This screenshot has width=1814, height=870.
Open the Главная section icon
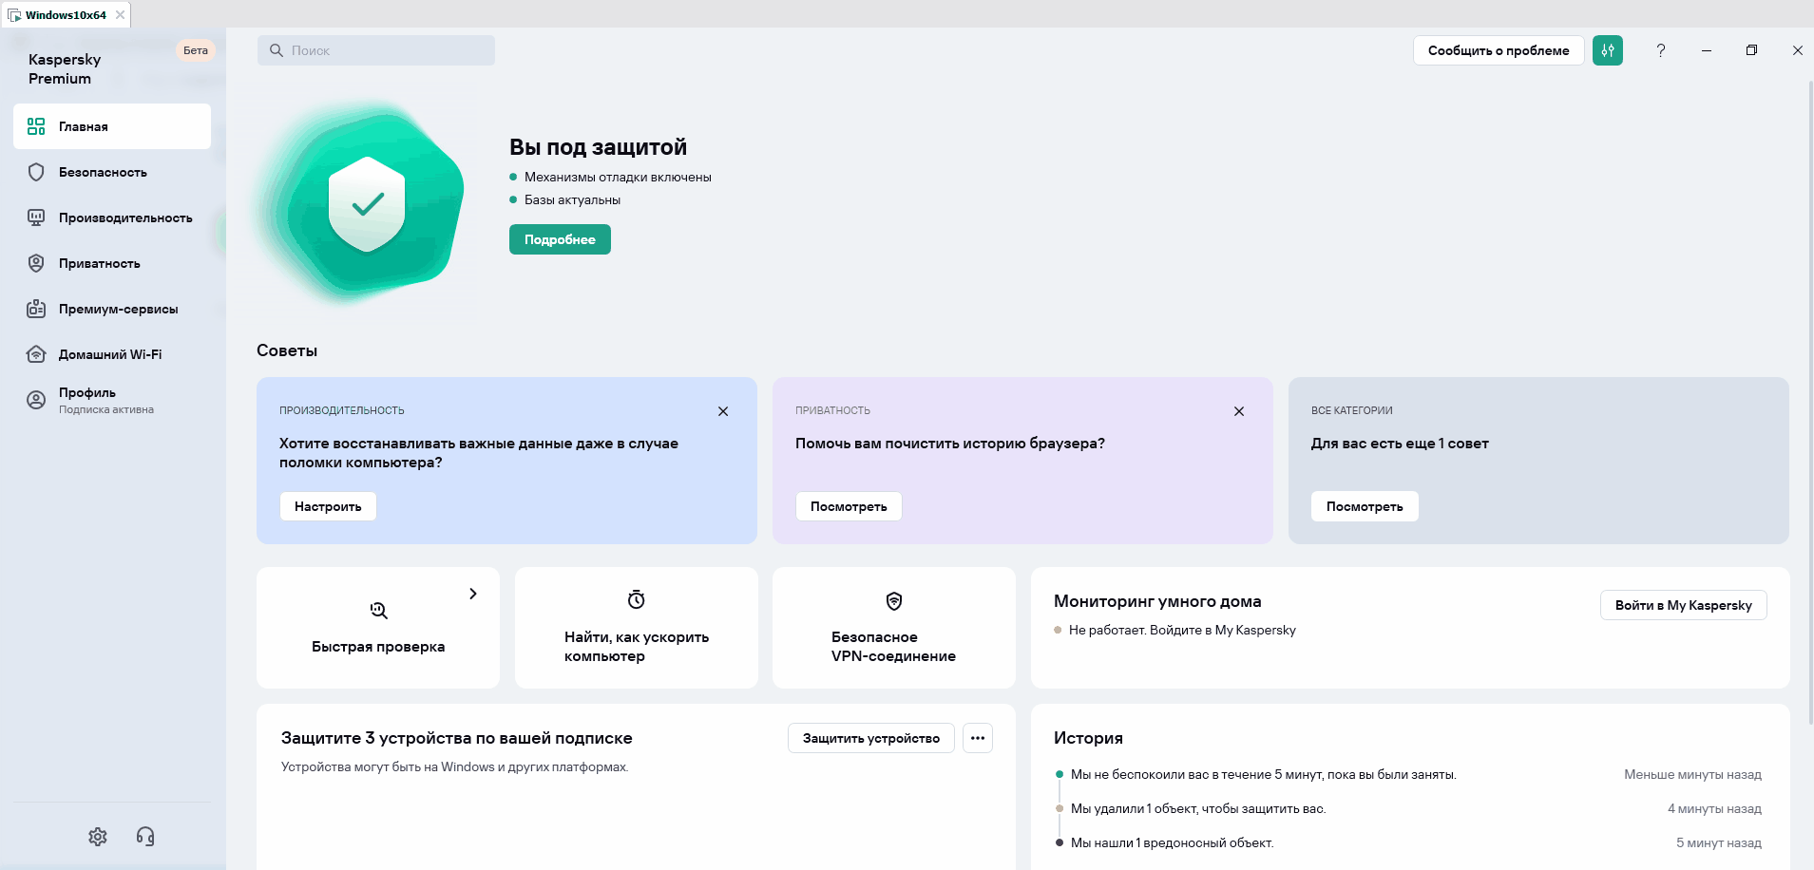point(36,126)
